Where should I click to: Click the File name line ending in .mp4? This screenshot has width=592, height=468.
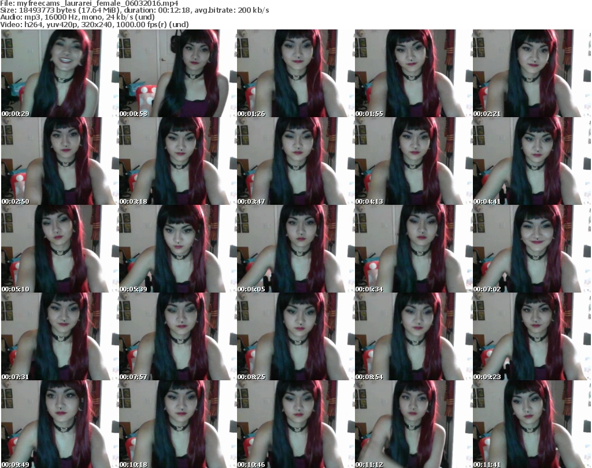coord(89,3)
